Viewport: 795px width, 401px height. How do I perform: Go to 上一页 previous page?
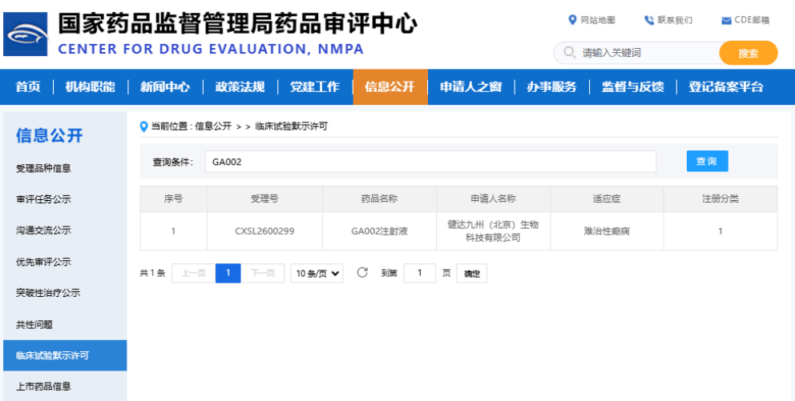[x=194, y=274]
